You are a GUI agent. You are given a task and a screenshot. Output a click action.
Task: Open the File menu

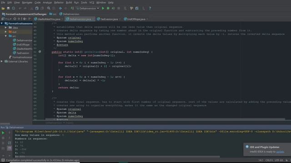click(3, 3)
